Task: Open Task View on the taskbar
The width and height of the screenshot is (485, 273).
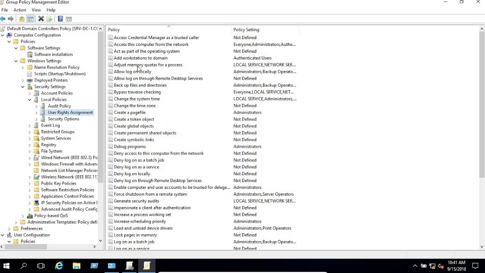Action: (41, 266)
